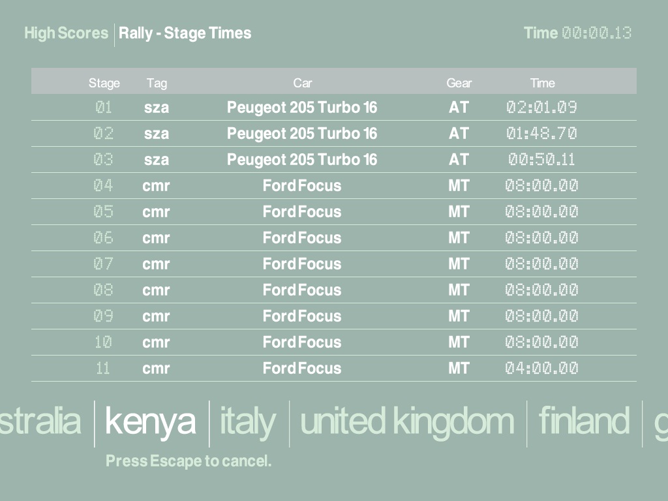Click the Car column header

tap(302, 83)
